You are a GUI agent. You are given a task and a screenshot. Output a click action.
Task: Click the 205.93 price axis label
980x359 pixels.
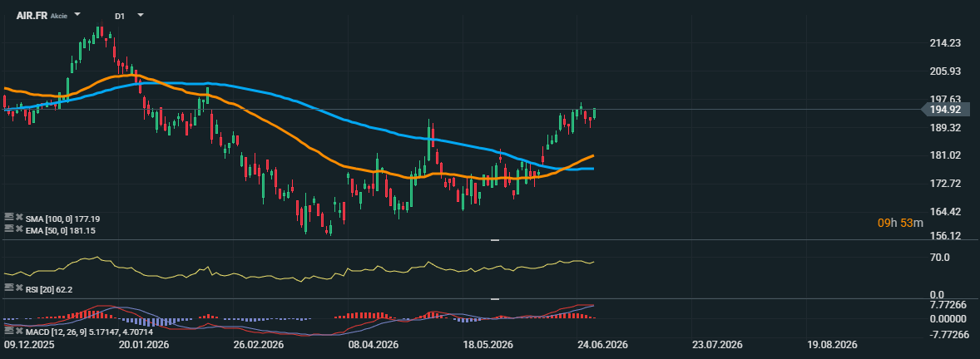pyautogui.click(x=945, y=71)
